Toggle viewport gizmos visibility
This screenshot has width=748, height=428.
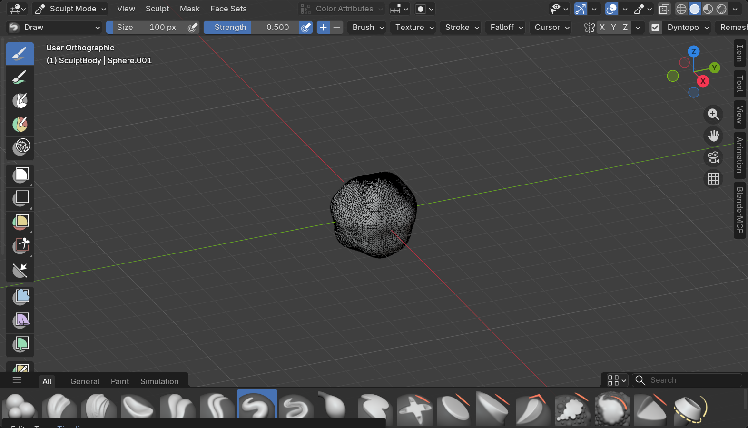[581, 9]
